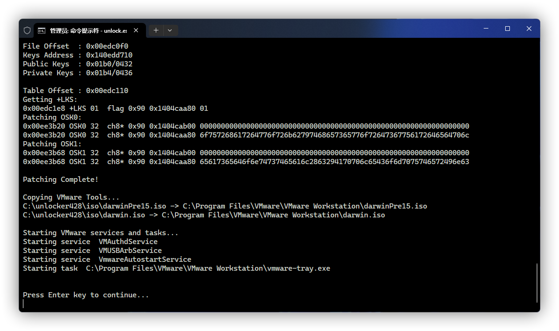559x331 pixels.
Task: Minimize the terminal window
Action: point(486,29)
